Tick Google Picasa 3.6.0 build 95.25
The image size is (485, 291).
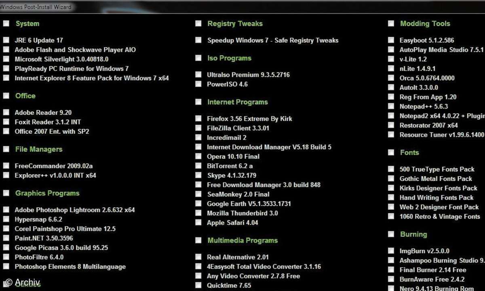coord(6,247)
